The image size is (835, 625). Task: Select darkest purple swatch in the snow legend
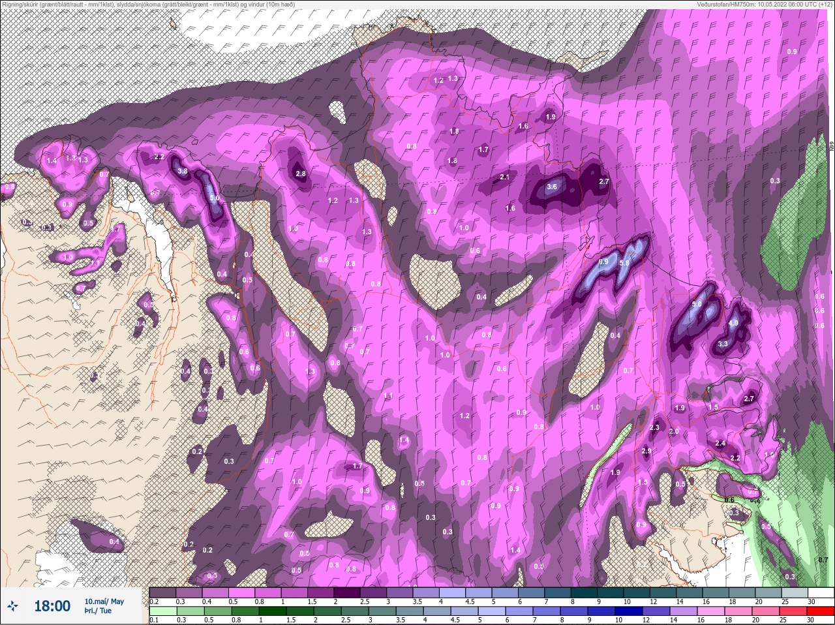point(347,593)
